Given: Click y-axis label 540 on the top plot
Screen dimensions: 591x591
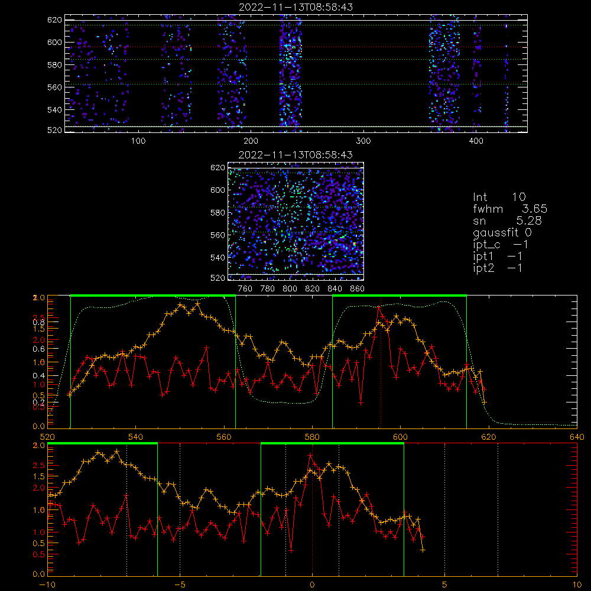Looking at the screenshot, I should coord(54,110).
